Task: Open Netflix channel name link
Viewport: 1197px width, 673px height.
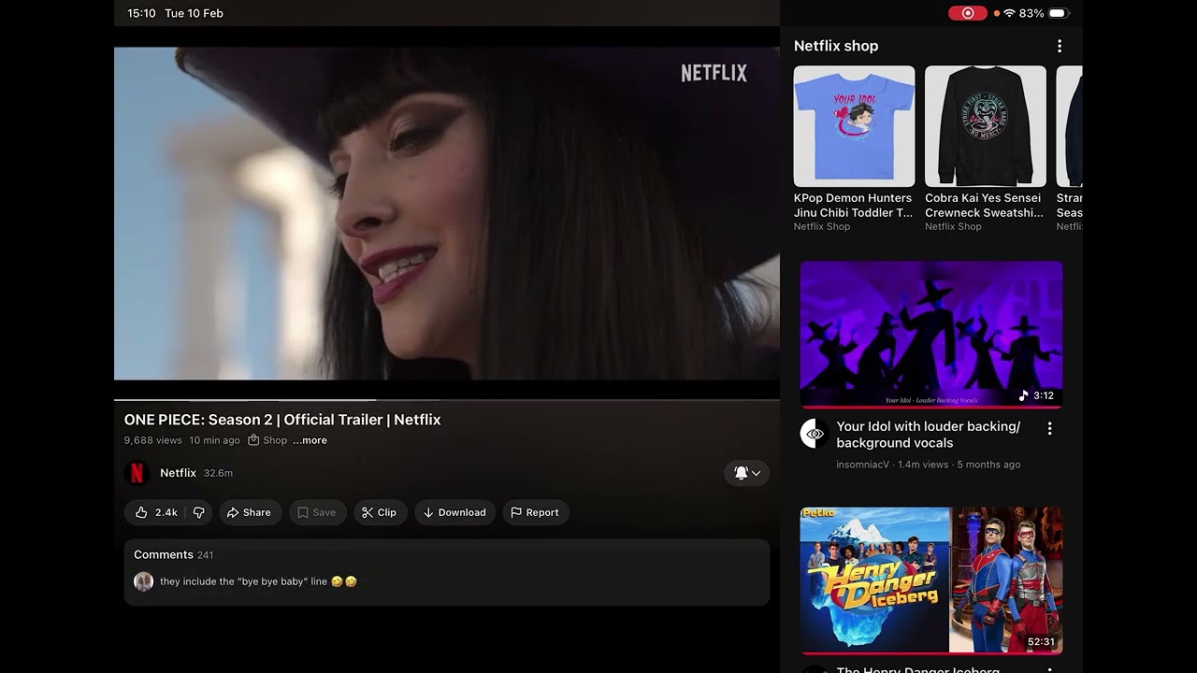Action: click(x=178, y=473)
